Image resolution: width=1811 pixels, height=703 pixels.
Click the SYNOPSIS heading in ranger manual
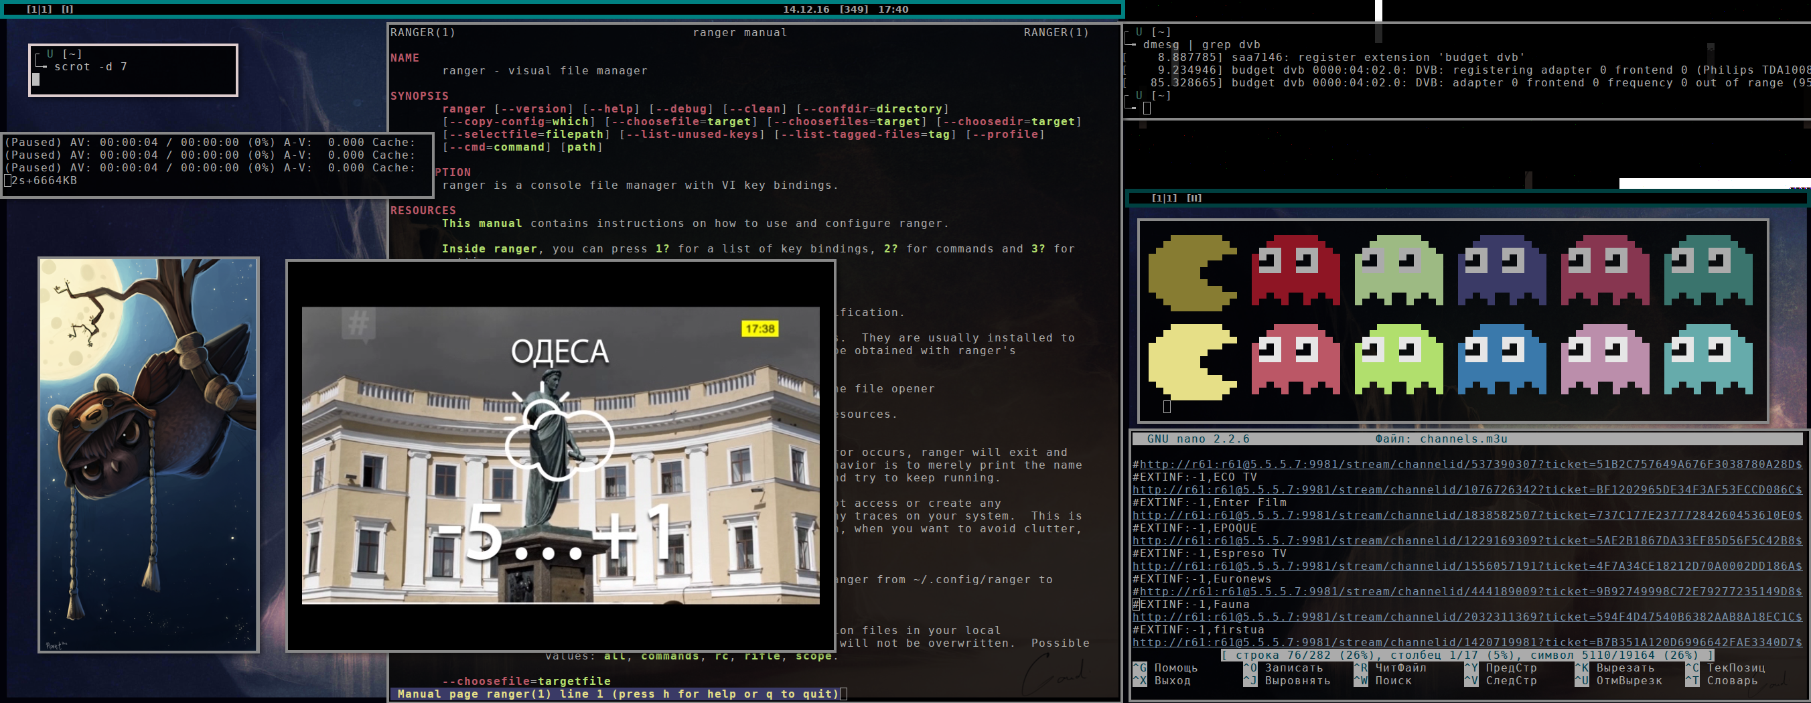point(419,96)
